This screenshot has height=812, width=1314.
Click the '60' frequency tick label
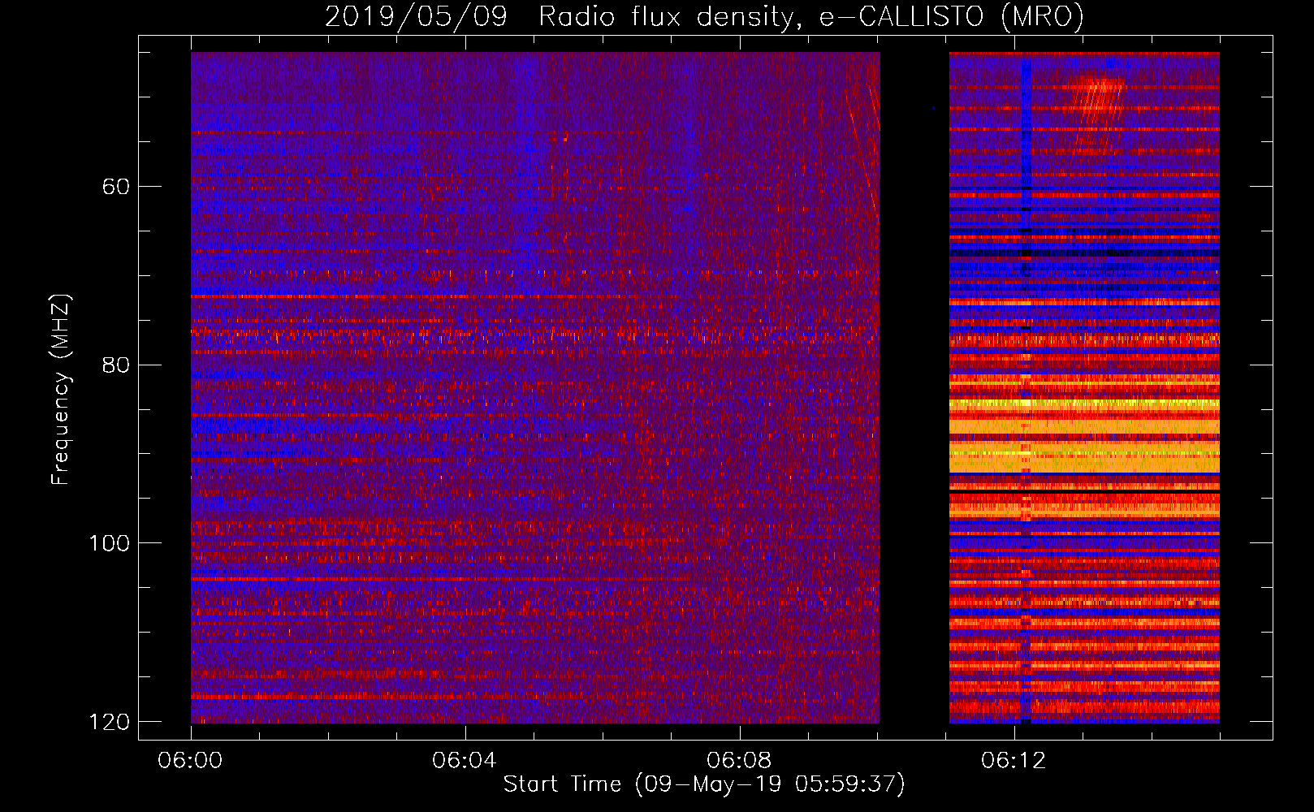(x=115, y=187)
